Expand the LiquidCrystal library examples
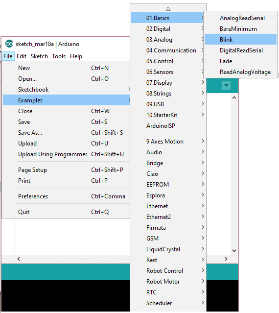The image size is (279, 313). [x=168, y=249]
